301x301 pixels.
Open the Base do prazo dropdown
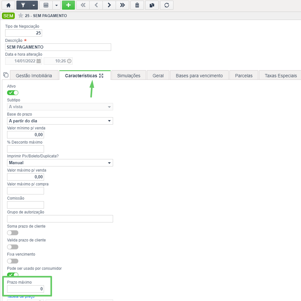pos(60,121)
